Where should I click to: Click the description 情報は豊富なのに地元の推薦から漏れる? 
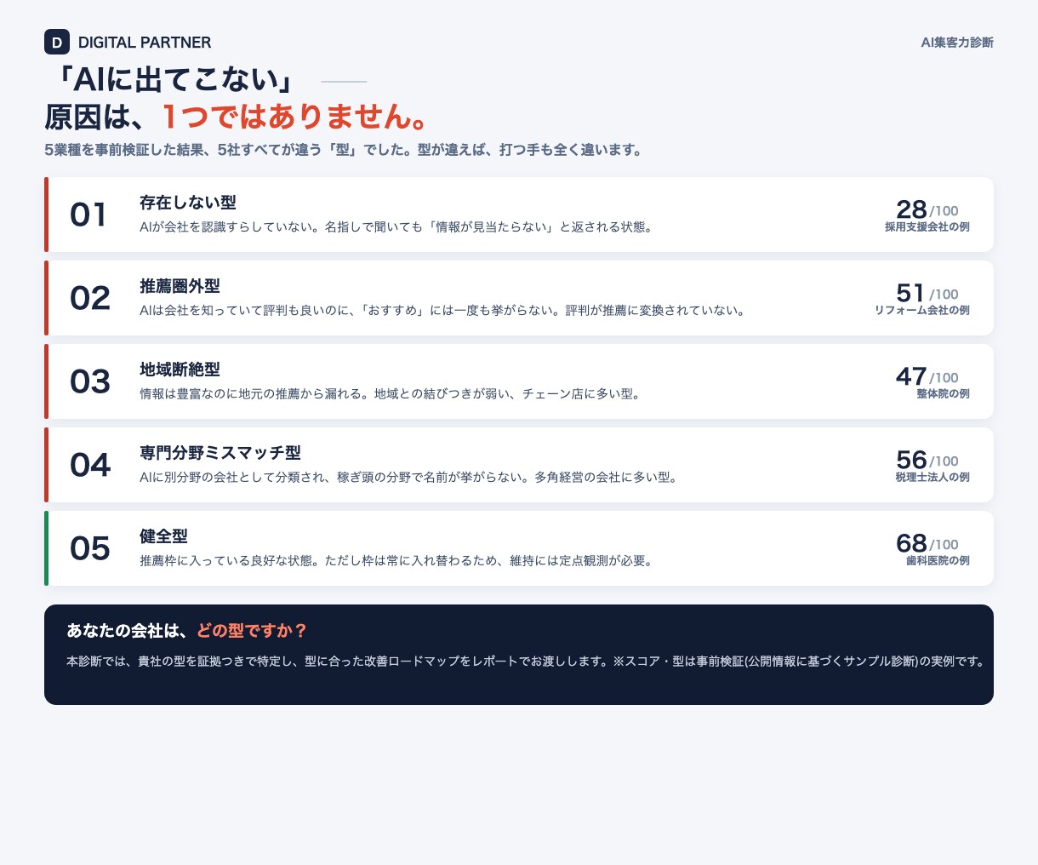[391, 394]
